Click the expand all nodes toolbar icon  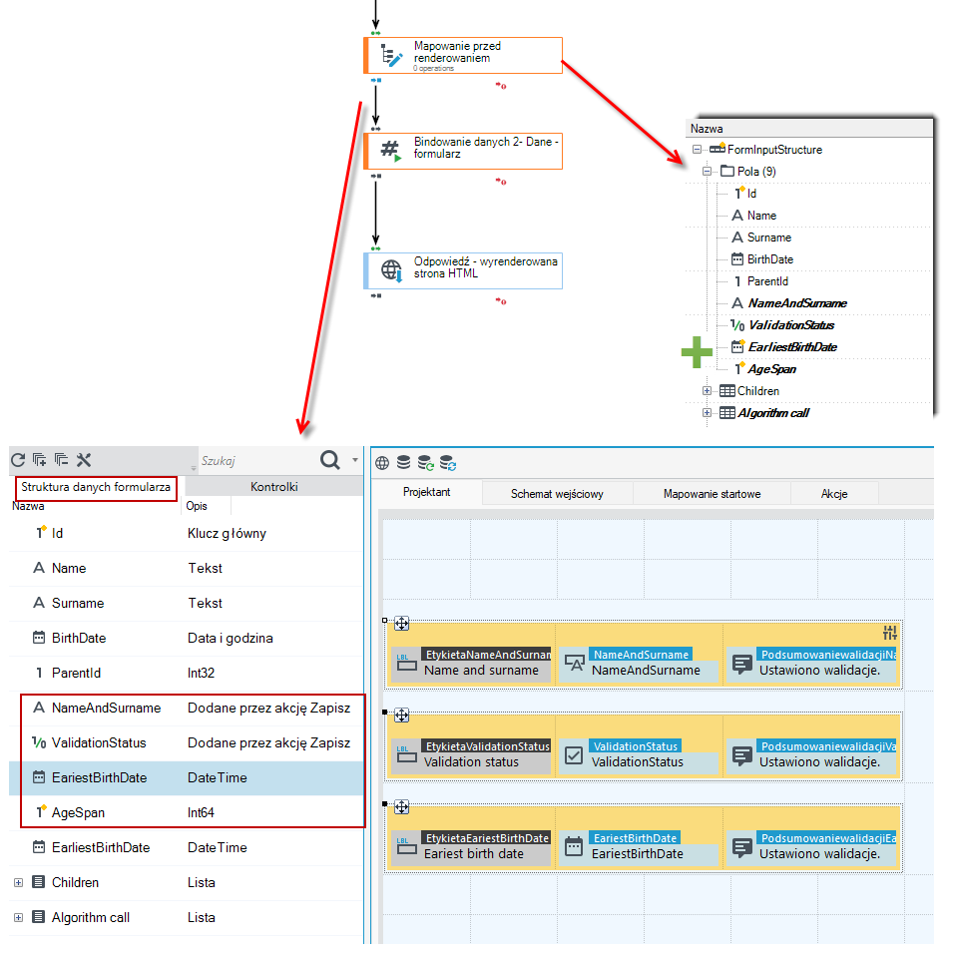(x=39, y=460)
